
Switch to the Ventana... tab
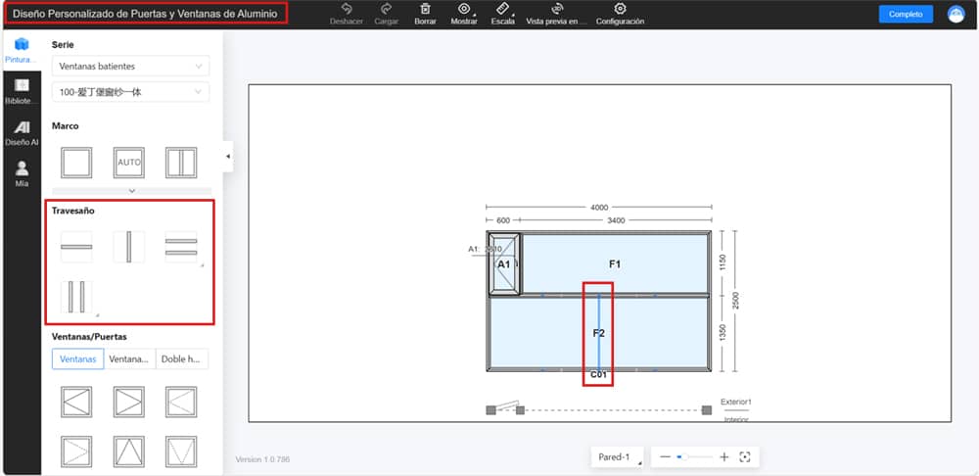129,359
